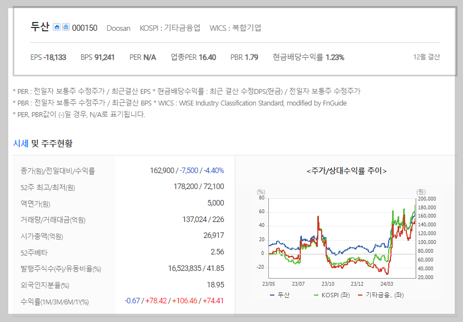Click the KOSPI (좌) legend entry
Screen dimensions: 463x322
click(332, 295)
